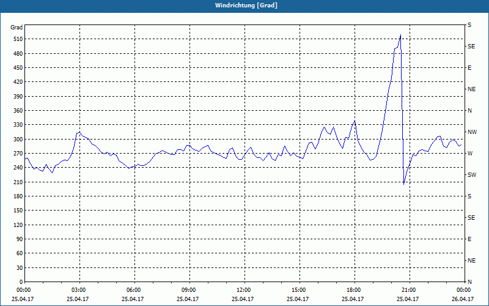Viewport: 489px width, 306px height.
Task: Select the E compass label beside the 450 gridline
Action: tap(469, 68)
